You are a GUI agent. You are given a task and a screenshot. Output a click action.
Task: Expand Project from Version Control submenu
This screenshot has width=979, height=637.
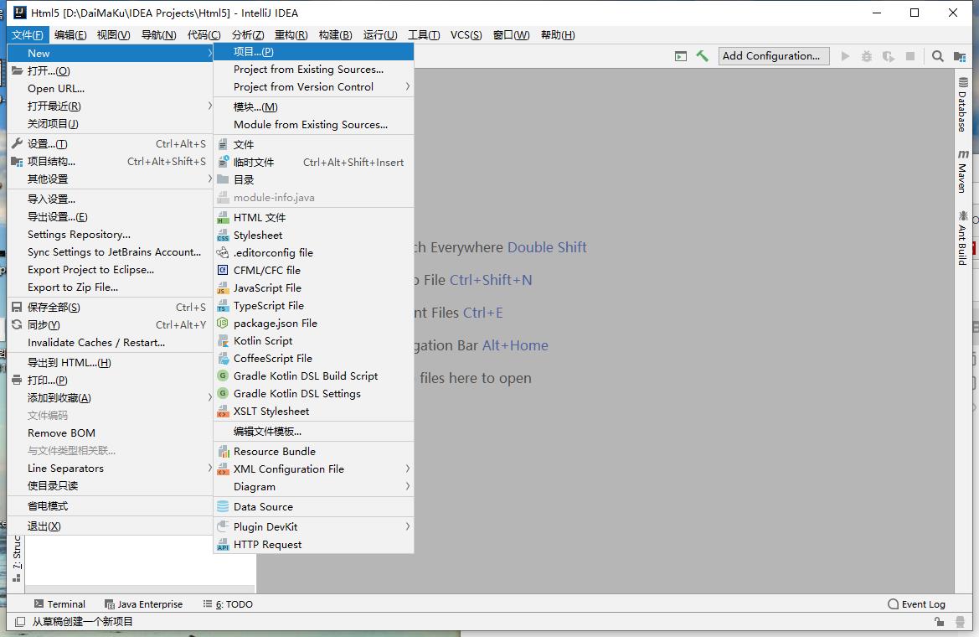[313, 87]
